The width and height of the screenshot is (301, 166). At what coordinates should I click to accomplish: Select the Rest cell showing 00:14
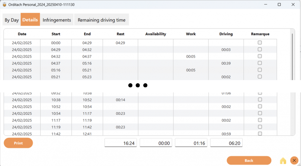(x=120, y=100)
